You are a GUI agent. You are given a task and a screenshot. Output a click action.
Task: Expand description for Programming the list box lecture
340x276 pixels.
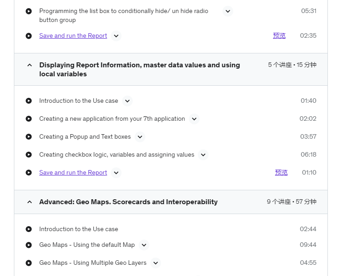coord(228,11)
